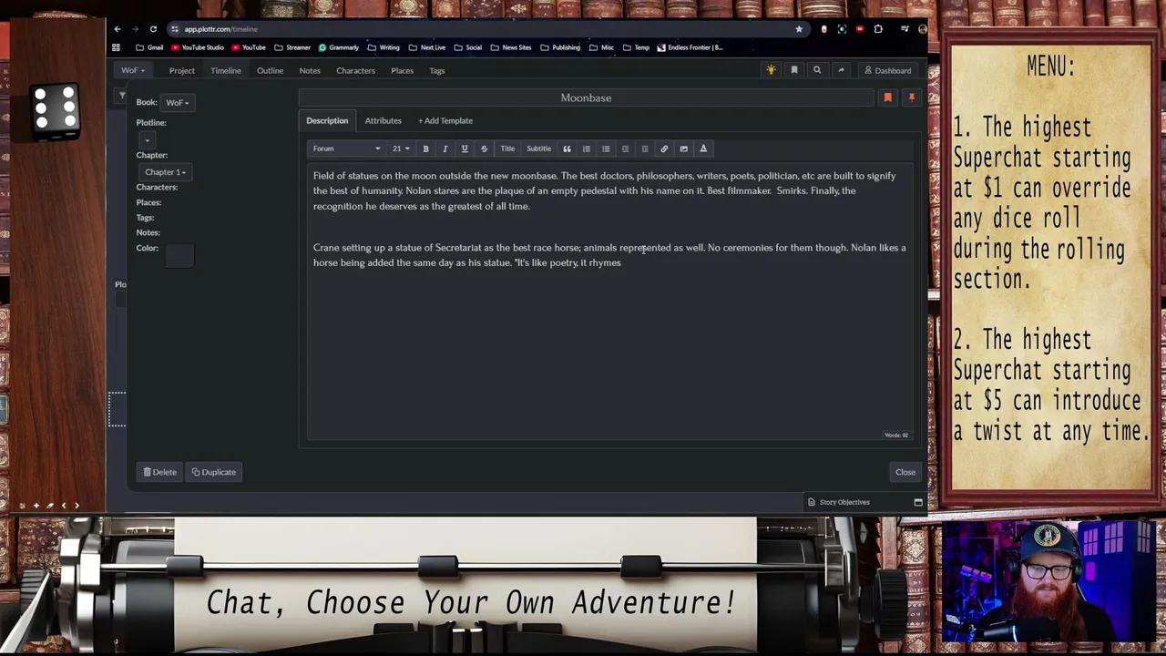Toggle underline formatting in editor toolbar
This screenshot has width=1166, height=656.
(465, 149)
